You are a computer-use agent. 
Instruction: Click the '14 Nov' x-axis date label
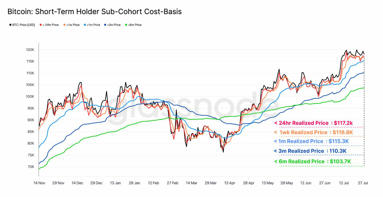click(x=40, y=183)
